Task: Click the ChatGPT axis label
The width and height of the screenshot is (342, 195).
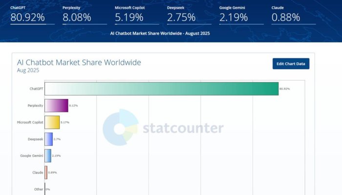Action: click(x=36, y=89)
